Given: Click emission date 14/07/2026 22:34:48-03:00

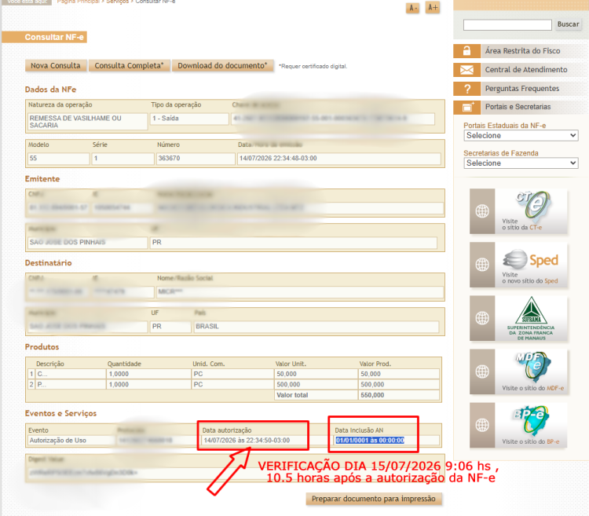Looking at the screenshot, I should [x=338, y=159].
